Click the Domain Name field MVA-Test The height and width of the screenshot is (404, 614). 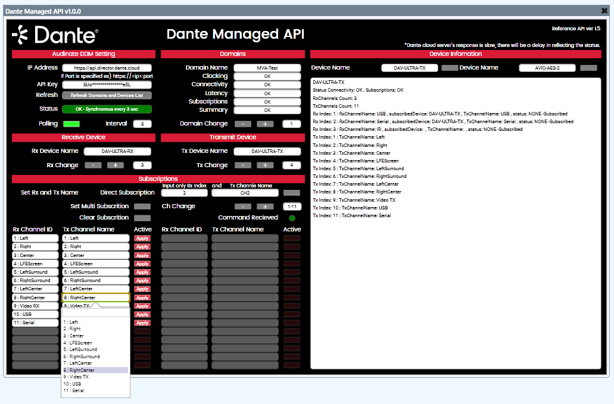(x=267, y=68)
